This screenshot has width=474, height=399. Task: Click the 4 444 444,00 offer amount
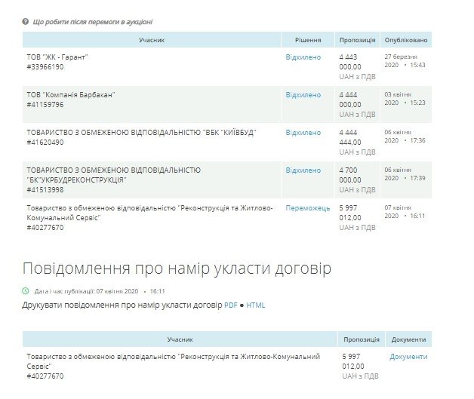[350, 137]
